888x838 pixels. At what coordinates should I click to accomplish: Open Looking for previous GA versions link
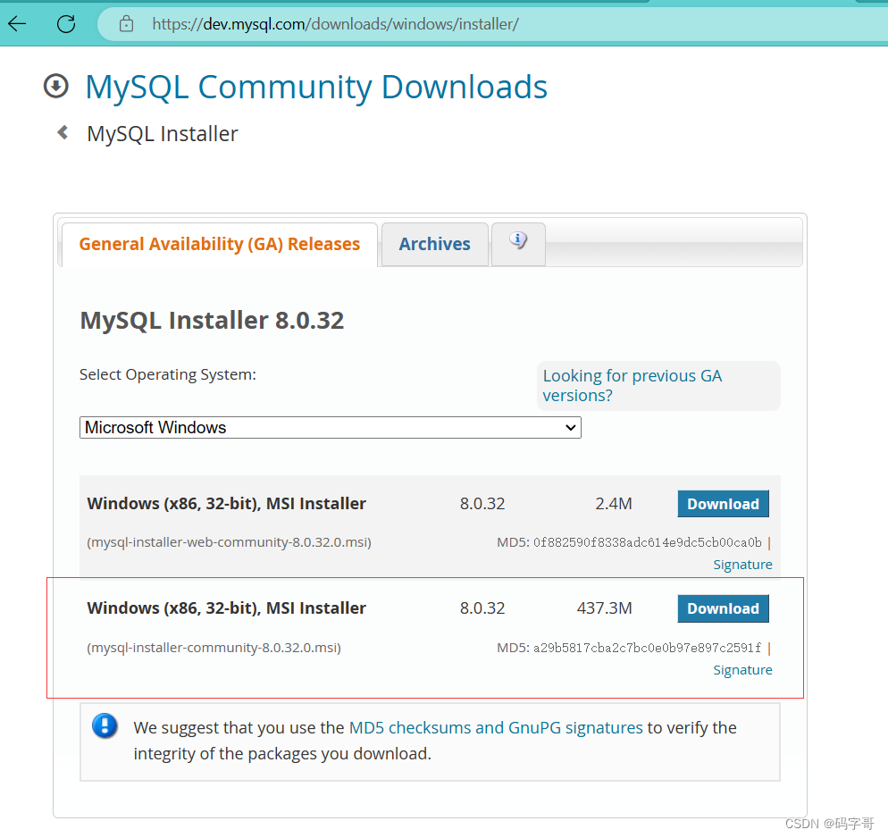[x=632, y=386]
